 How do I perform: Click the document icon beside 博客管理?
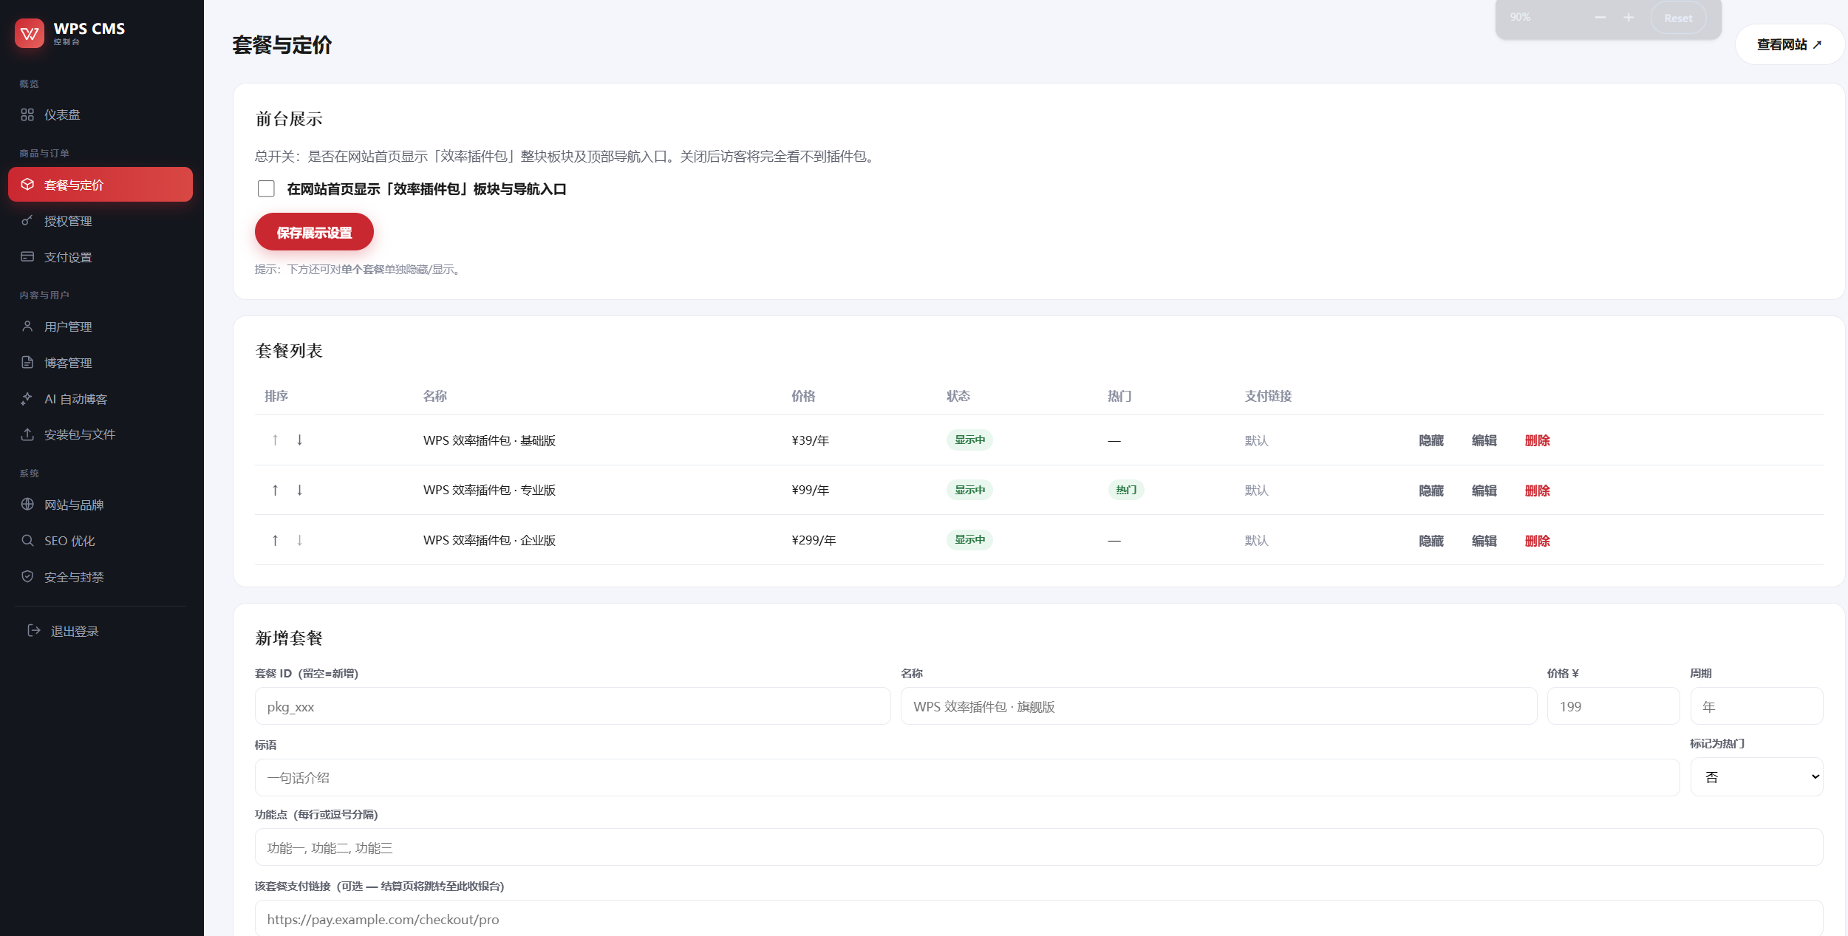[x=27, y=362]
